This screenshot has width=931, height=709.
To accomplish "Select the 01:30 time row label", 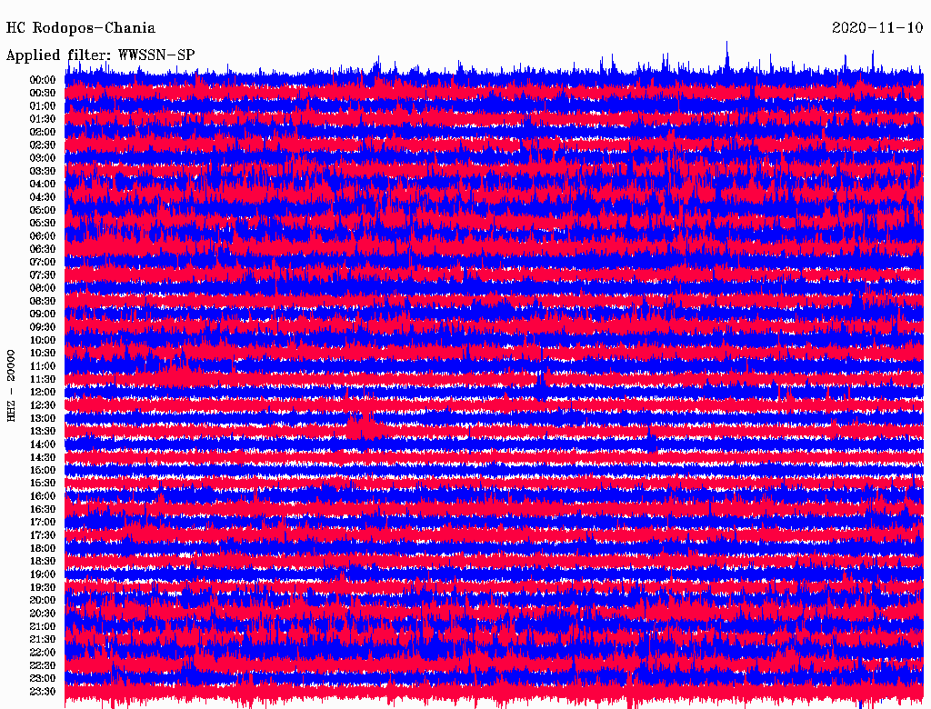I will tap(43, 119).
